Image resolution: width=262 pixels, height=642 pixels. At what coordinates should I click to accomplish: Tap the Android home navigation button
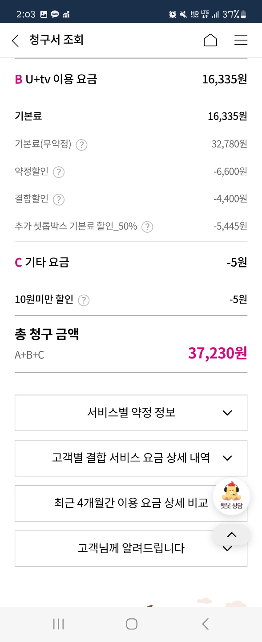pos(132,624)
